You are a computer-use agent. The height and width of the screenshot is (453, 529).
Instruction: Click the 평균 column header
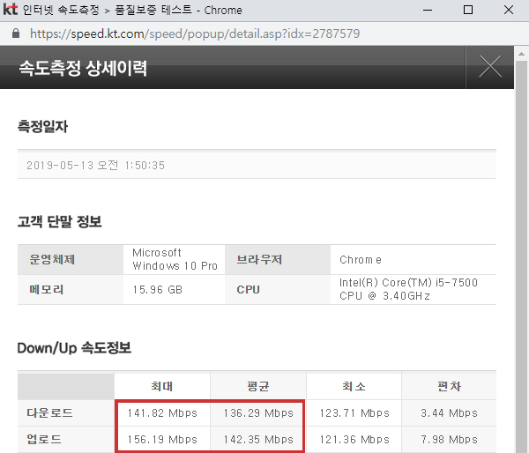[x=258, y=386]
